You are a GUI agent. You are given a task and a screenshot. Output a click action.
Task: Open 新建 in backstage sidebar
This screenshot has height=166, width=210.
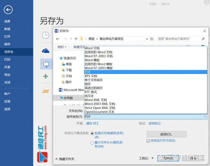(7, 29)
